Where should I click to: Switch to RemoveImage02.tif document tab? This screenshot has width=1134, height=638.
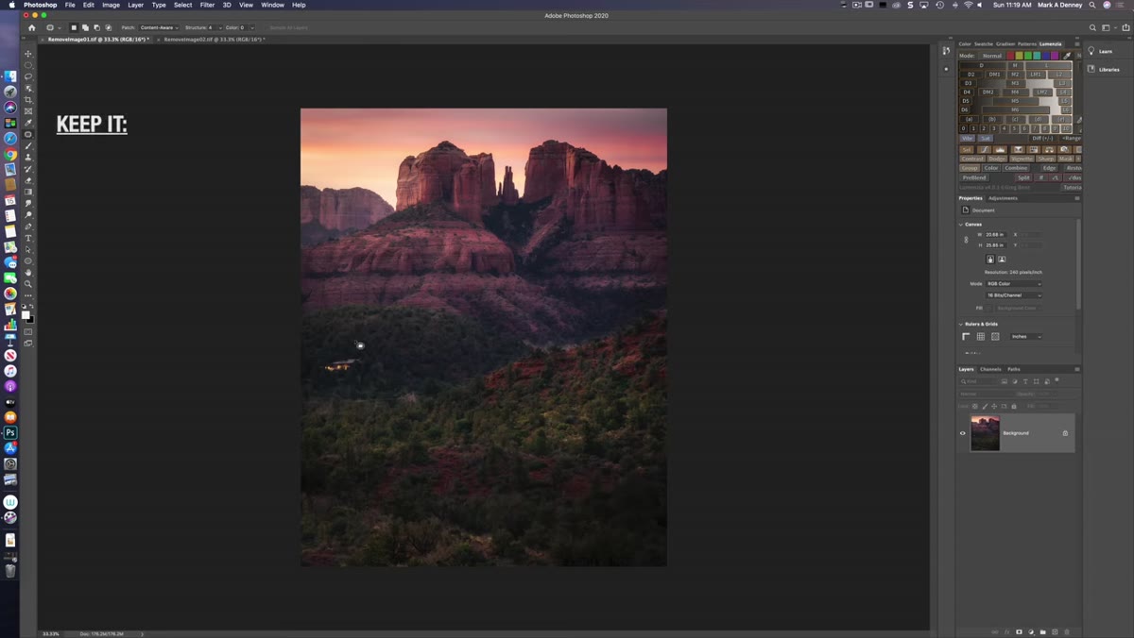[215, 40]
